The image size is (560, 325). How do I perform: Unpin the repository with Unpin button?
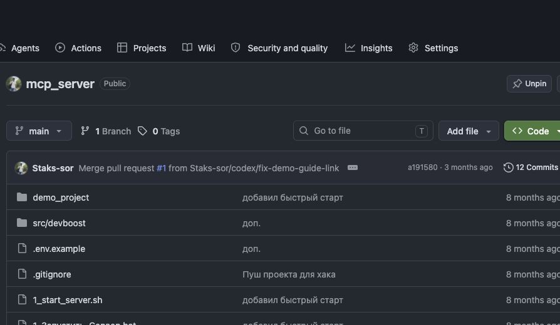(529, 84)
